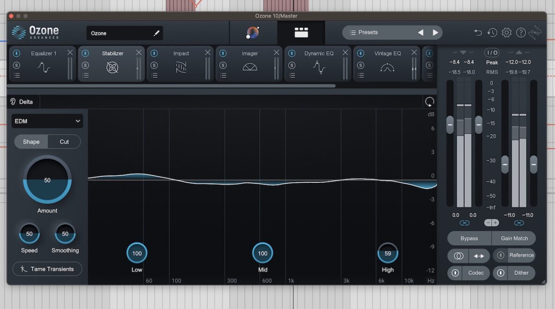This screenshot has width=555, height=309.
Task: Click the Bypass button
Action: tap(469, 238)
